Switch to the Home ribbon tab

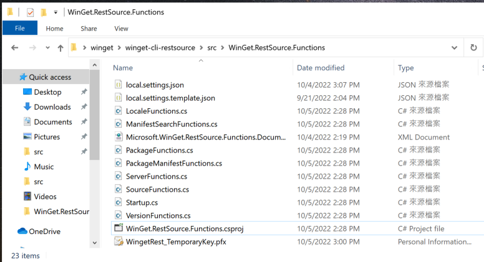coord(55,29)
